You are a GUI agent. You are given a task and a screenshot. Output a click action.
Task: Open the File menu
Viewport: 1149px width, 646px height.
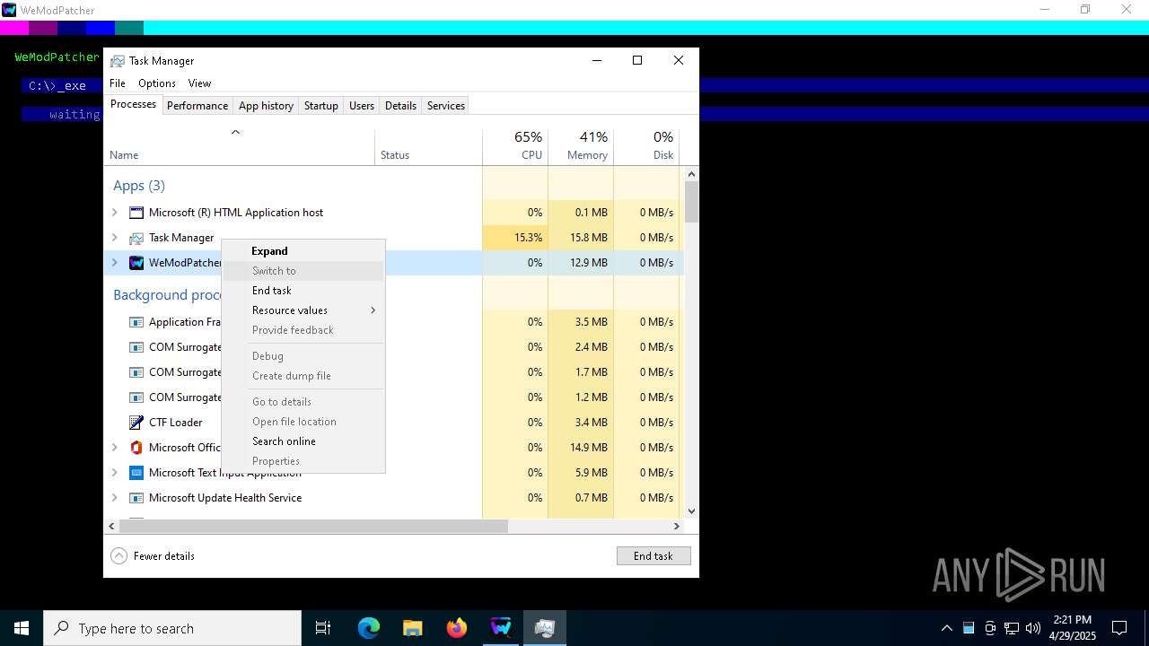click(x=118, y=83)
